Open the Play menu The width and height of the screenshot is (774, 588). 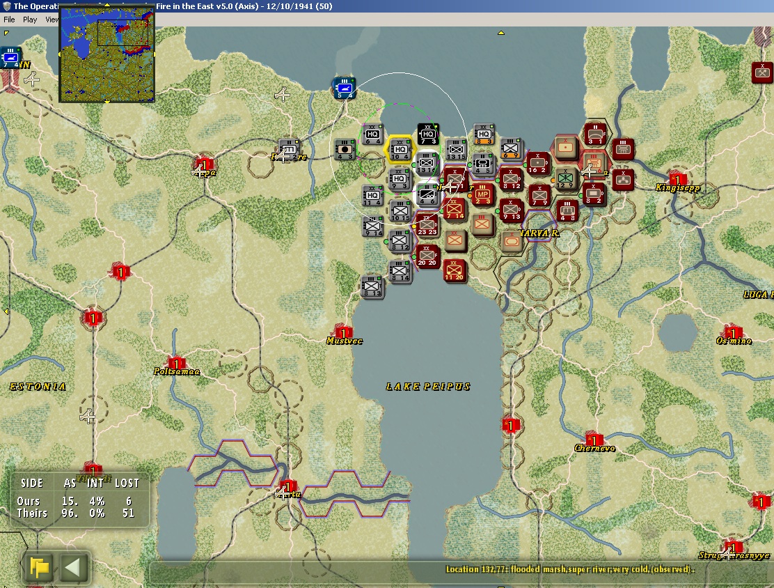coord(30,20)
